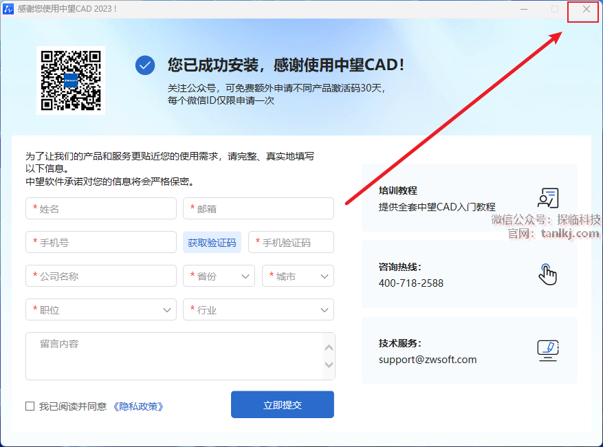
Task: Click the 提供全套中望CAD入门教程 description text
Action: tap(437, 207)
